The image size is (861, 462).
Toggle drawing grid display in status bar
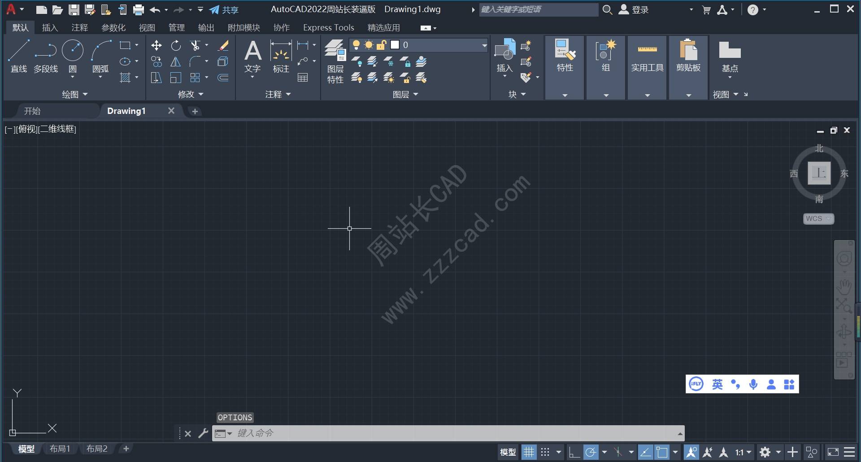pyautogui.click(x=529, y=452)
